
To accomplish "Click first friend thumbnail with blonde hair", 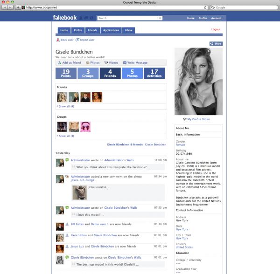I will point(62,97).
